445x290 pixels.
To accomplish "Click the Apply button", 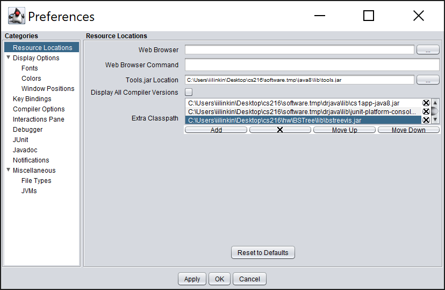I will 192,279.
